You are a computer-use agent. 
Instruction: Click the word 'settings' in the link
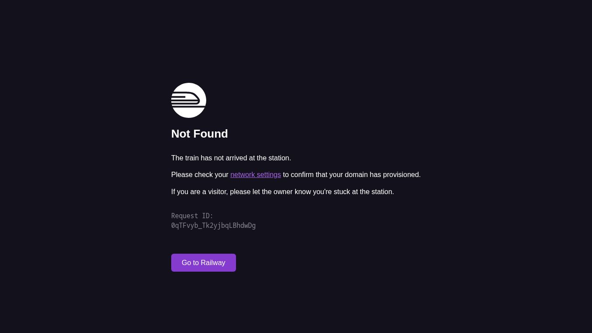pos(269,175)
